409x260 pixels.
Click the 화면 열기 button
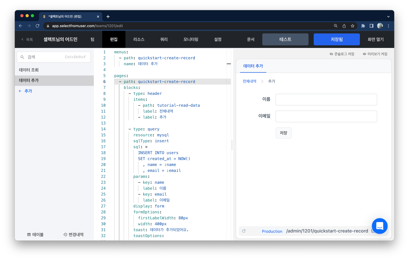click(375, 40)
